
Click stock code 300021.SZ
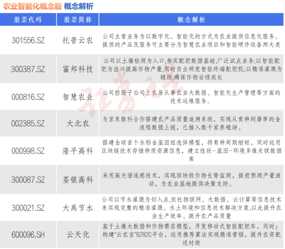(x=28, y=208)
